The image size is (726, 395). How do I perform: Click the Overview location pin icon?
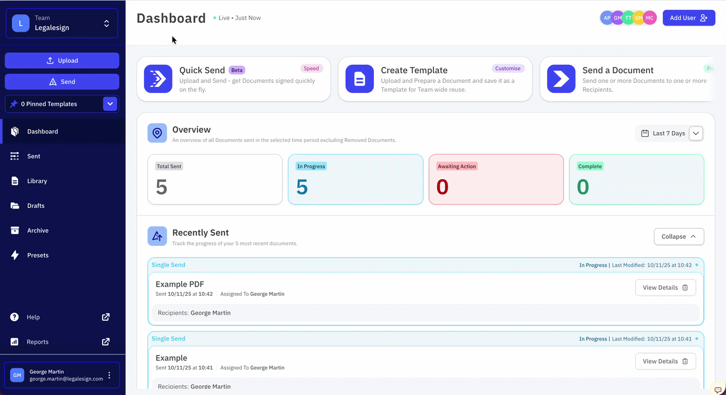pyautogui.click(x=157, y=133)
